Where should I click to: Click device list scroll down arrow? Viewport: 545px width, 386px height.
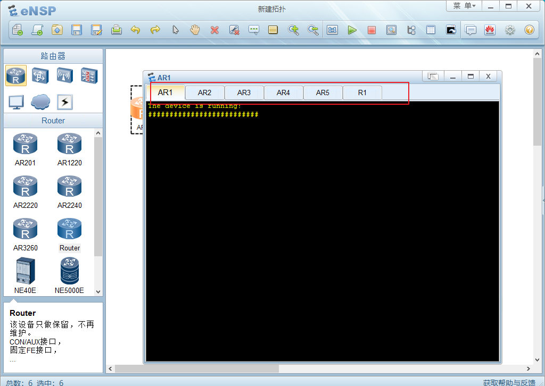[x=98, y=292]
